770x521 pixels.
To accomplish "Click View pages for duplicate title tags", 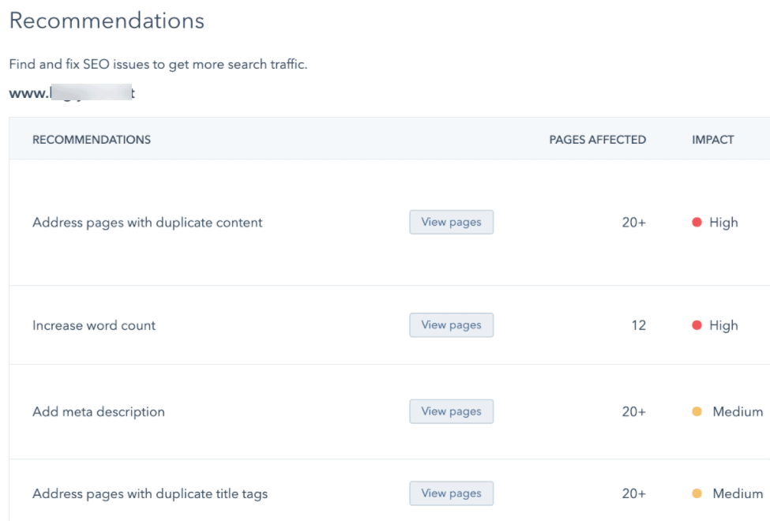I will point(451,493).
